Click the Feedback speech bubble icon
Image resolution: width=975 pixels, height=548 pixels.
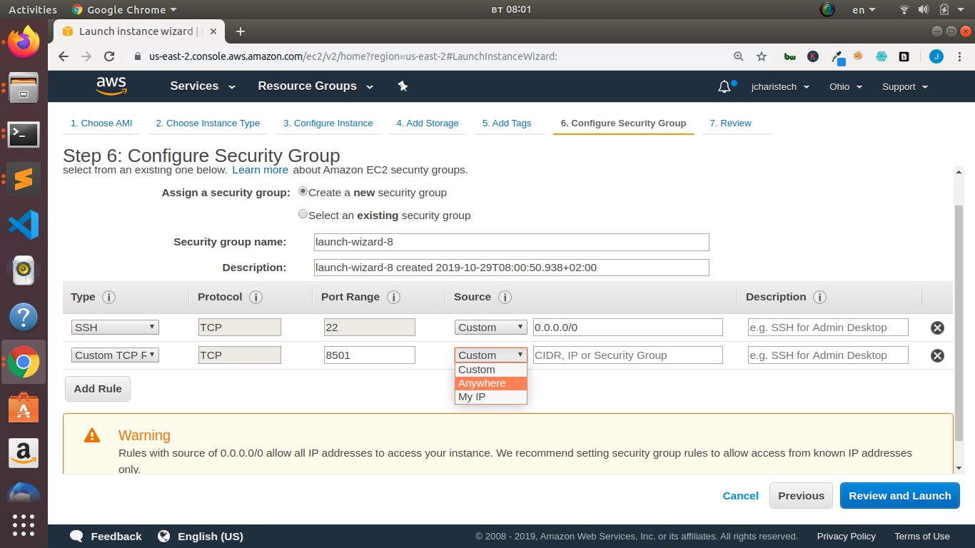click(x=76, y=536)
